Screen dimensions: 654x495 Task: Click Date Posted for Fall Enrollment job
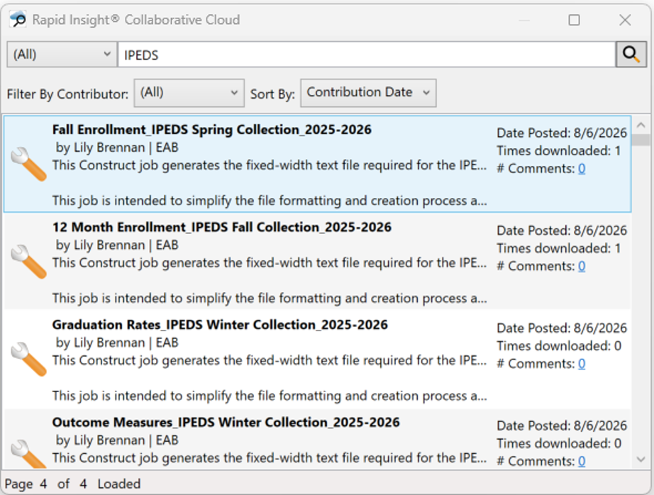click(562, 133)
